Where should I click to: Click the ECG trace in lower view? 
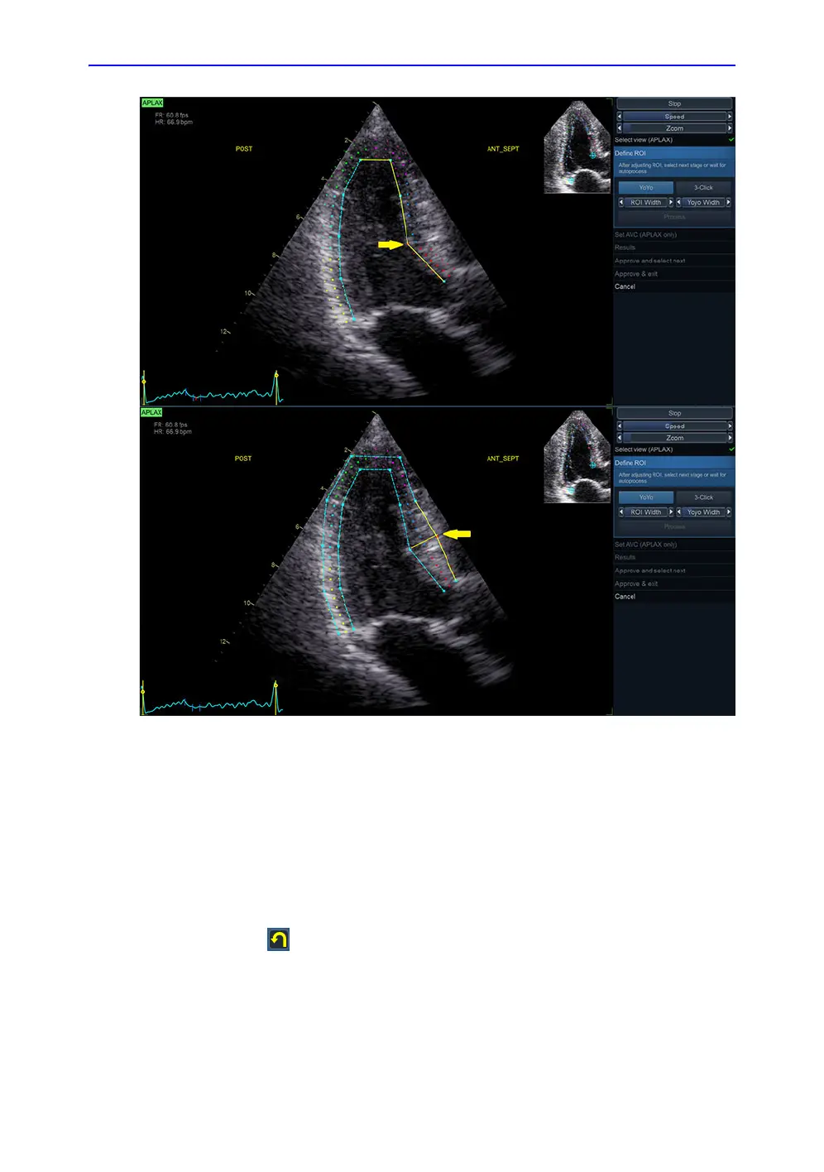213,698
